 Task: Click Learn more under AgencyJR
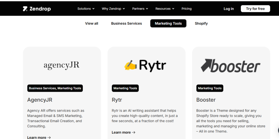39,137
